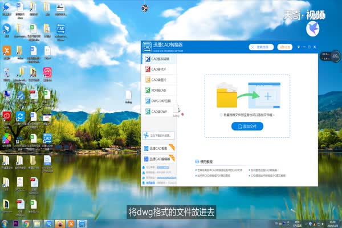The width and height of the screenshot is (342, 228).
Task: Click the CAD converter app logo
Action: pos(147,47)
